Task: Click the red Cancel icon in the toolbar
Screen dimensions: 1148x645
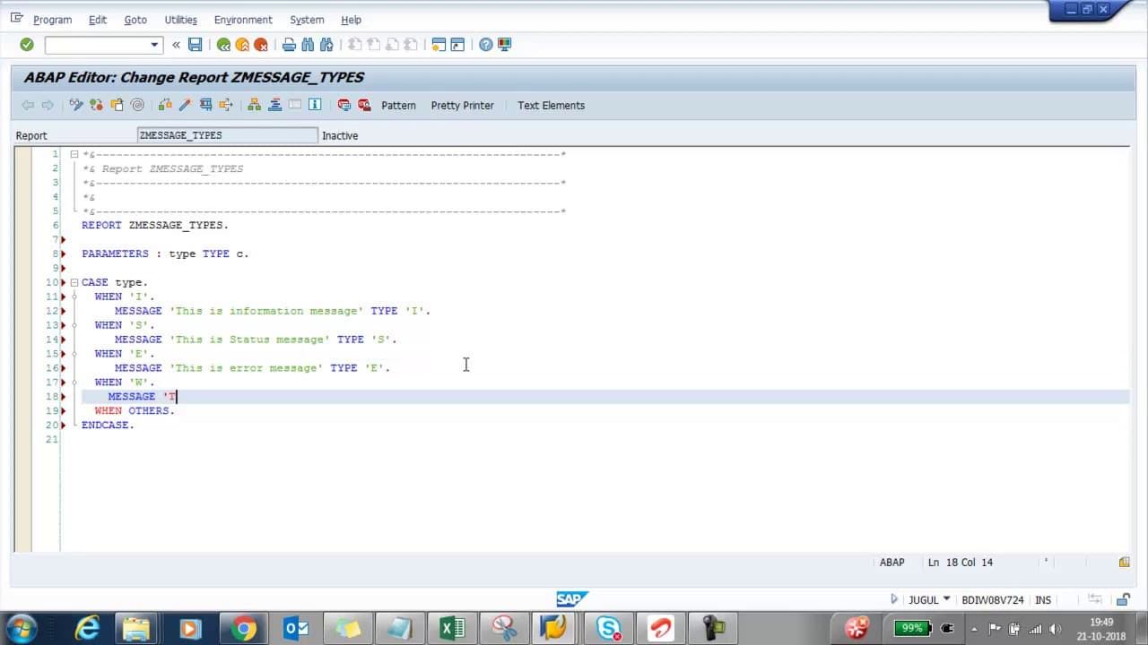Action: point(261,45)
